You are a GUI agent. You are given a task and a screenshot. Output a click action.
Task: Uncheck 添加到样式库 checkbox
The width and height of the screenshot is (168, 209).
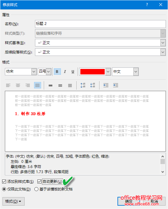coord(4,182)
